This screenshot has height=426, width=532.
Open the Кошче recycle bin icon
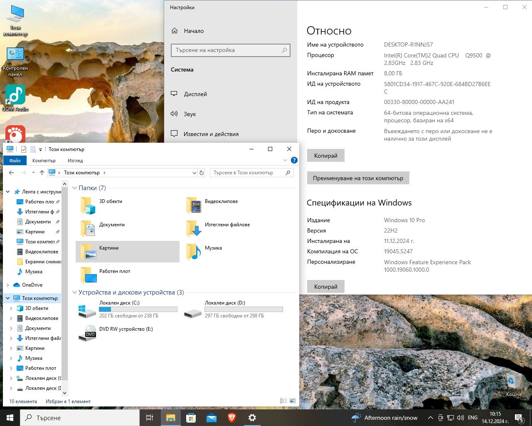(514, 385)
